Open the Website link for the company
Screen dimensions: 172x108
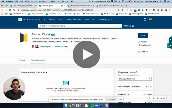coord(143,42)
